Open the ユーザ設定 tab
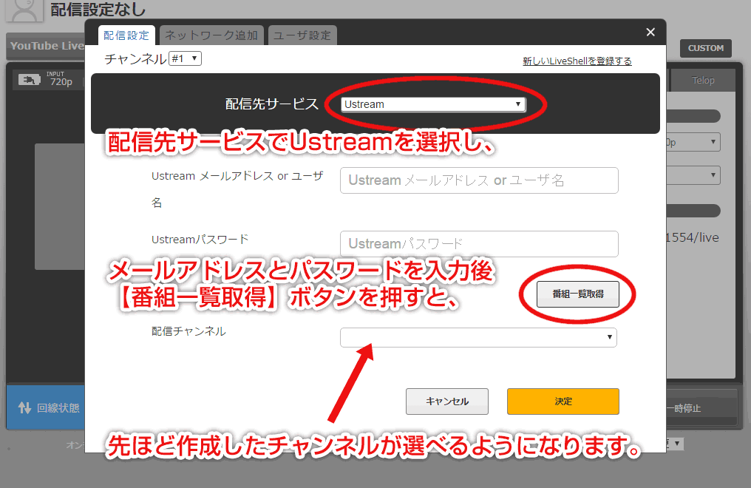This screenshot has width=751, height=488. pos(302,35)
